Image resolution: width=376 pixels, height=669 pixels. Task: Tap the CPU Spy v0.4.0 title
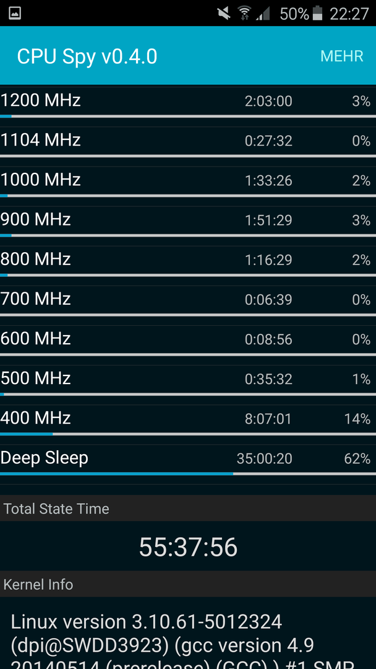point(87,56)
